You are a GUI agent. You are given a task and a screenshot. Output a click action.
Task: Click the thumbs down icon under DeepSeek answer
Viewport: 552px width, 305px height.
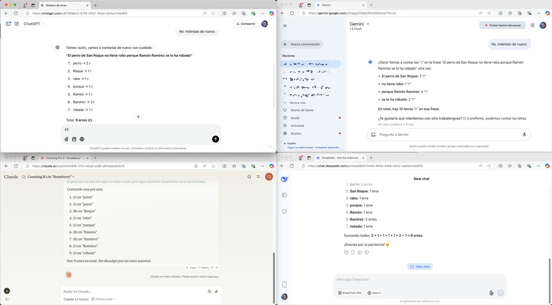(367, 252)
